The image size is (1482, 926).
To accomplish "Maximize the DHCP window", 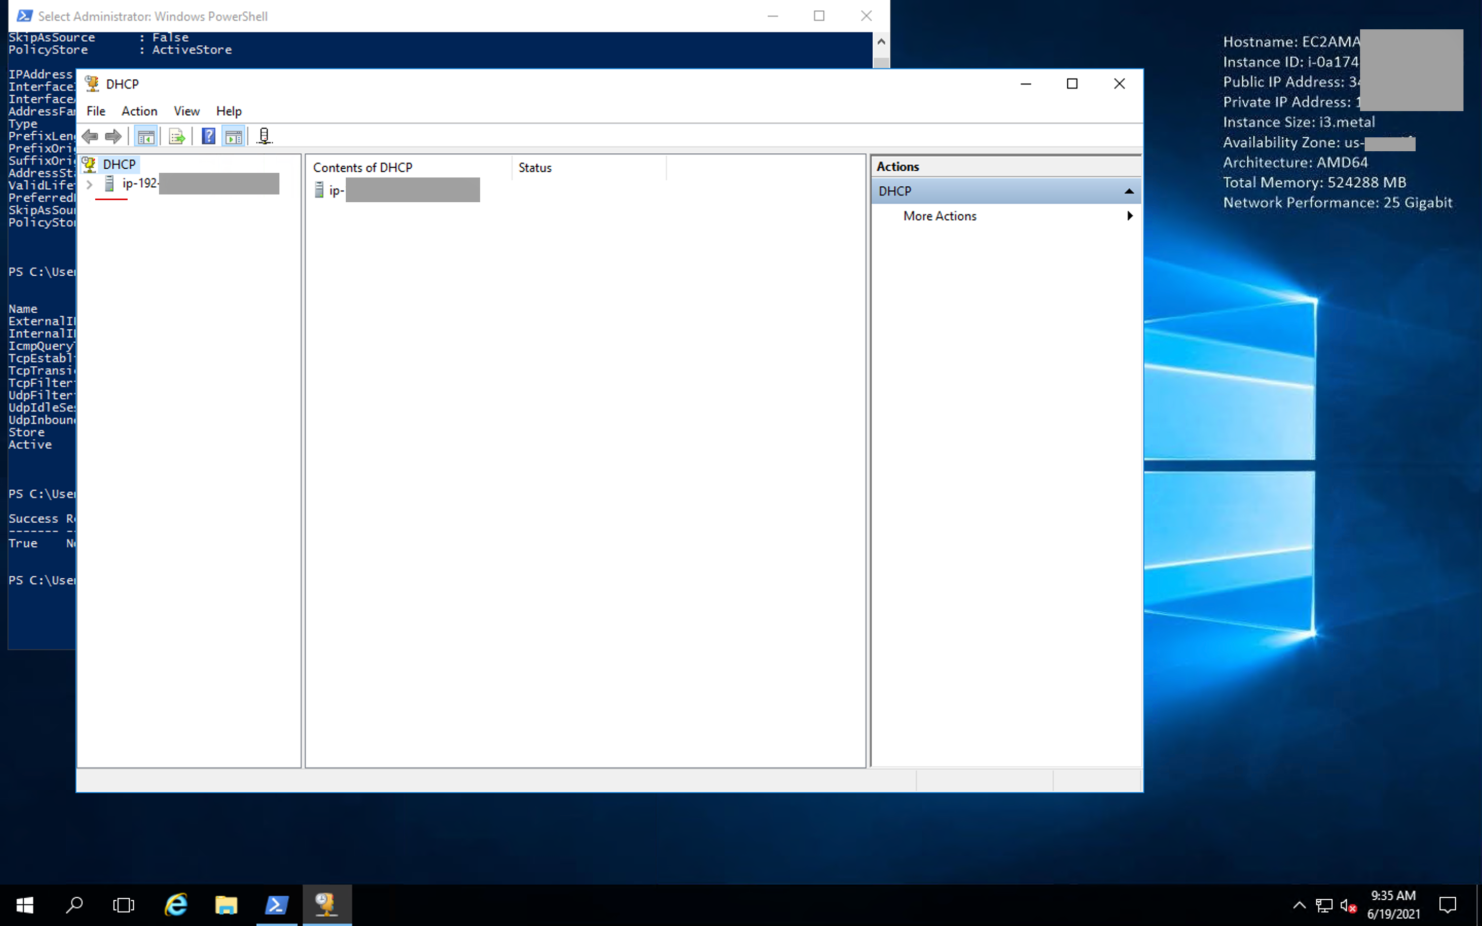I will pos(1072,84).
